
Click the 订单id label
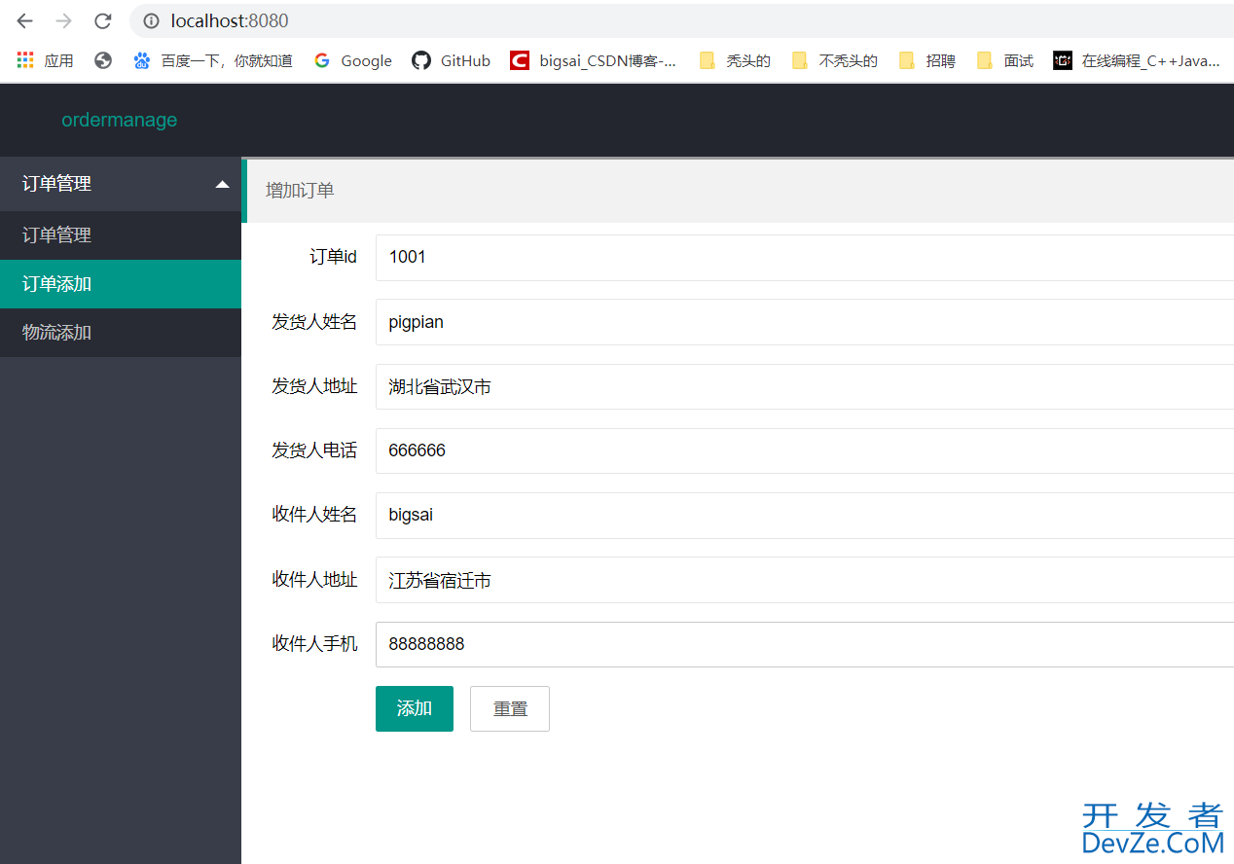[x=334, y=257]
